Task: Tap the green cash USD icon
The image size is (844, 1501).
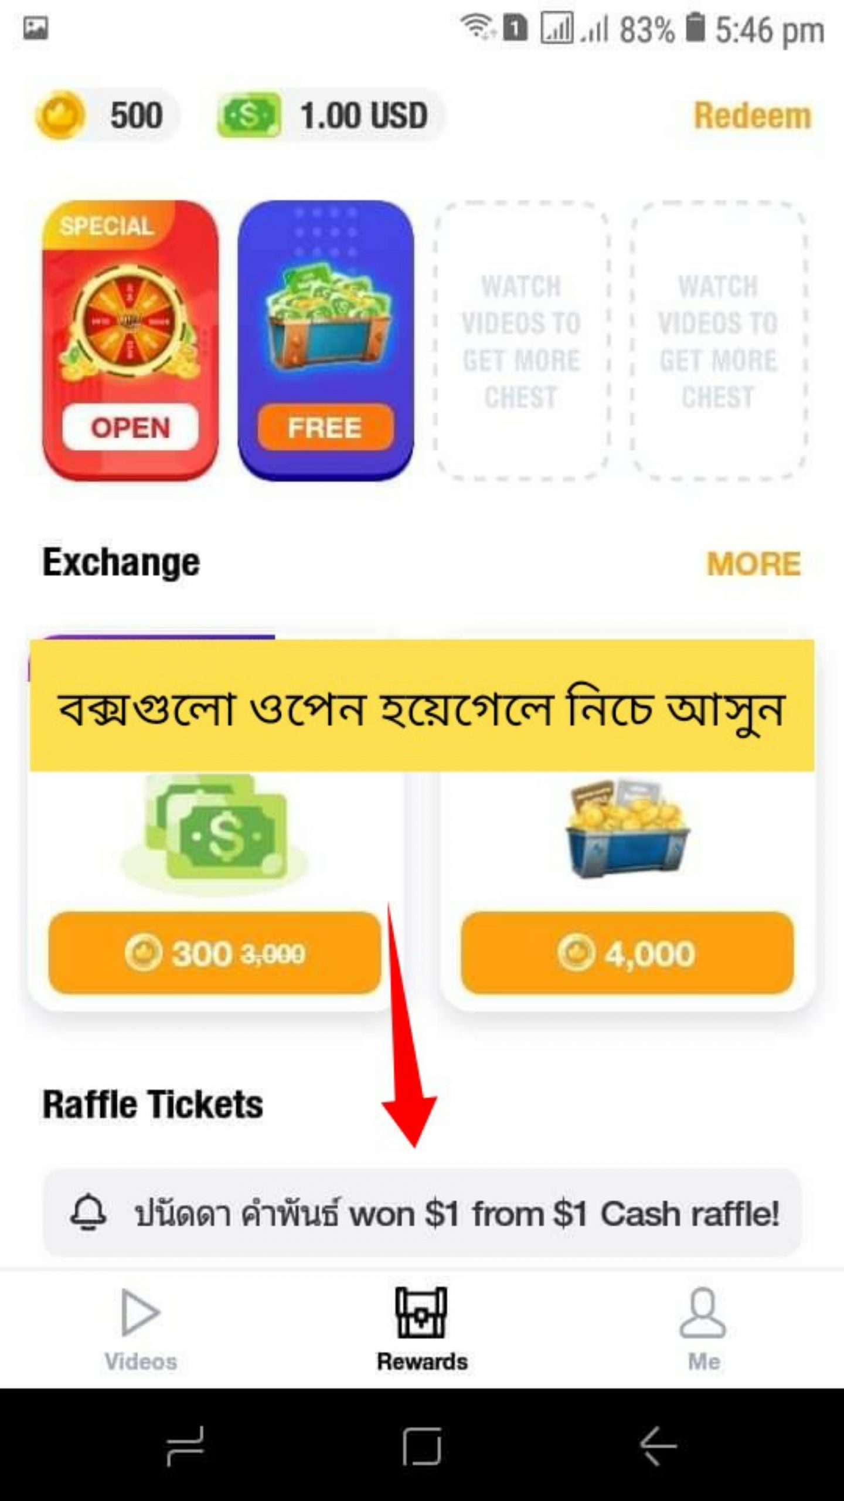Action: click(x=249, y=116)
